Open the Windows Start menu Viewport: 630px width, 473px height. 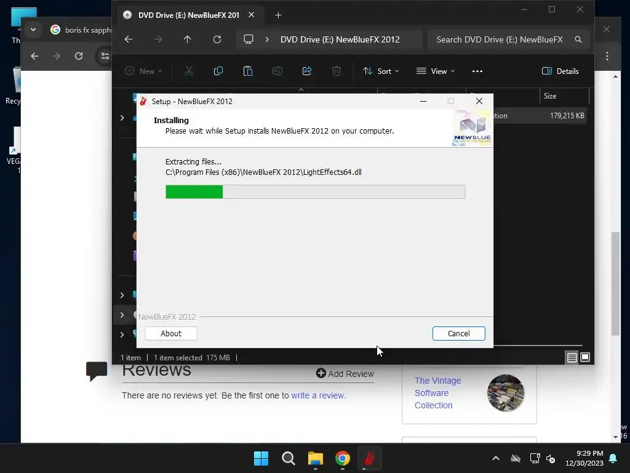coord(261,458)
